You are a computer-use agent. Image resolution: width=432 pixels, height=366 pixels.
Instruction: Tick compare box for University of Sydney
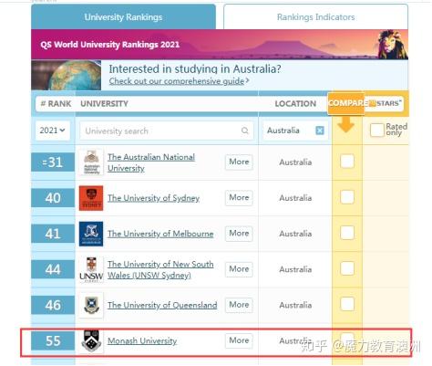click(x=347, y=197)
